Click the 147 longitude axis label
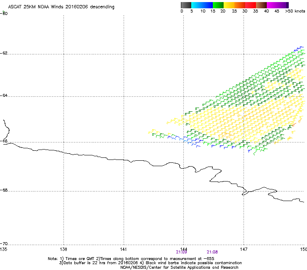This screenshot has width=307, height=270. coord(244,249)
